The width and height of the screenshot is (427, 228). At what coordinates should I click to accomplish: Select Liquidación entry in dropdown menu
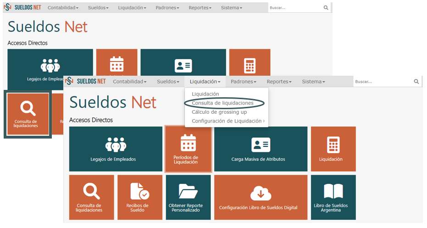tap(205, 94)
